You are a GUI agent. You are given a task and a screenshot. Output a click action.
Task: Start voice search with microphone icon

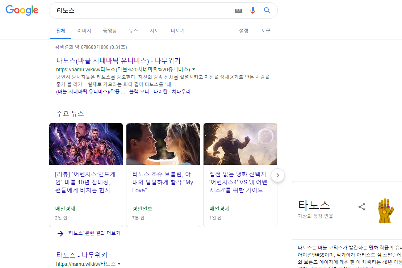pyautogui.click(x=253, y=11)
